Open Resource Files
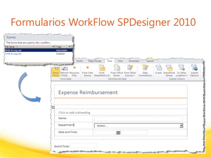The height and width of the screenshot is (158, 211). point(74,72)
